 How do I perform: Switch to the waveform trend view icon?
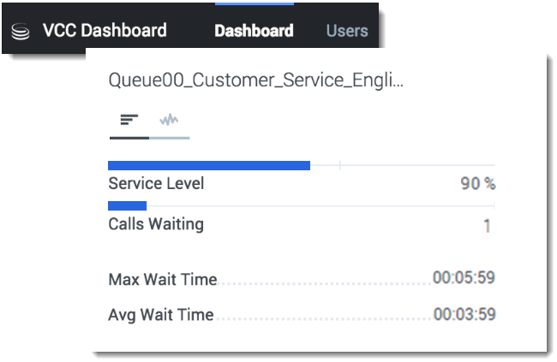tap(169, 119)
